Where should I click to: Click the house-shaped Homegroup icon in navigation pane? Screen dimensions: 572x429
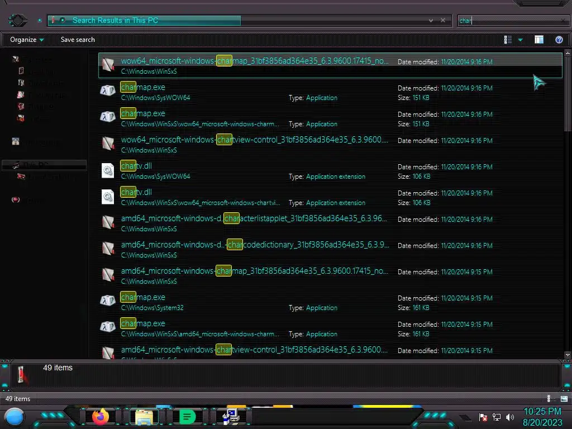click(x=16, y=141)
